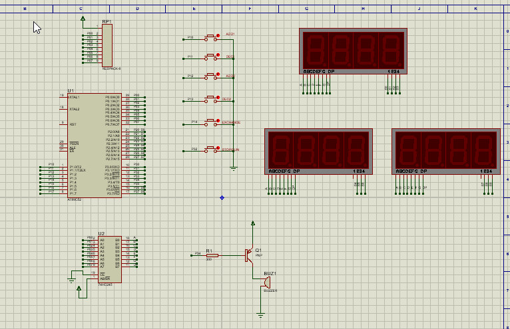This screenshot has height=329, width=510.
Task: Select the BUZ1 buzzer component
Action: pyautogui.click(x=266, y=282)
